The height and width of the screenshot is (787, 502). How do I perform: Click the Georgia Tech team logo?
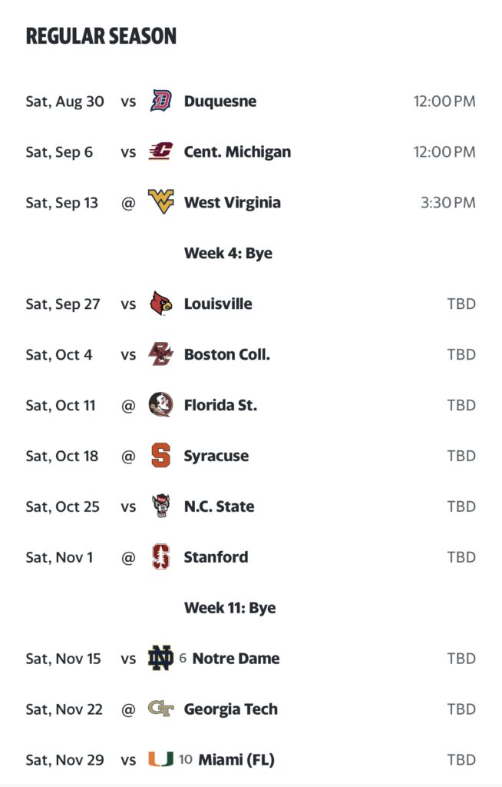coord(161,709)
